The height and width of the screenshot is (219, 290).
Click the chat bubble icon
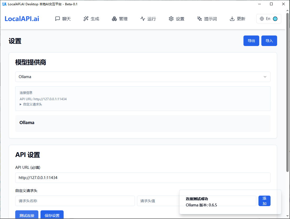(x=58, y=19)
